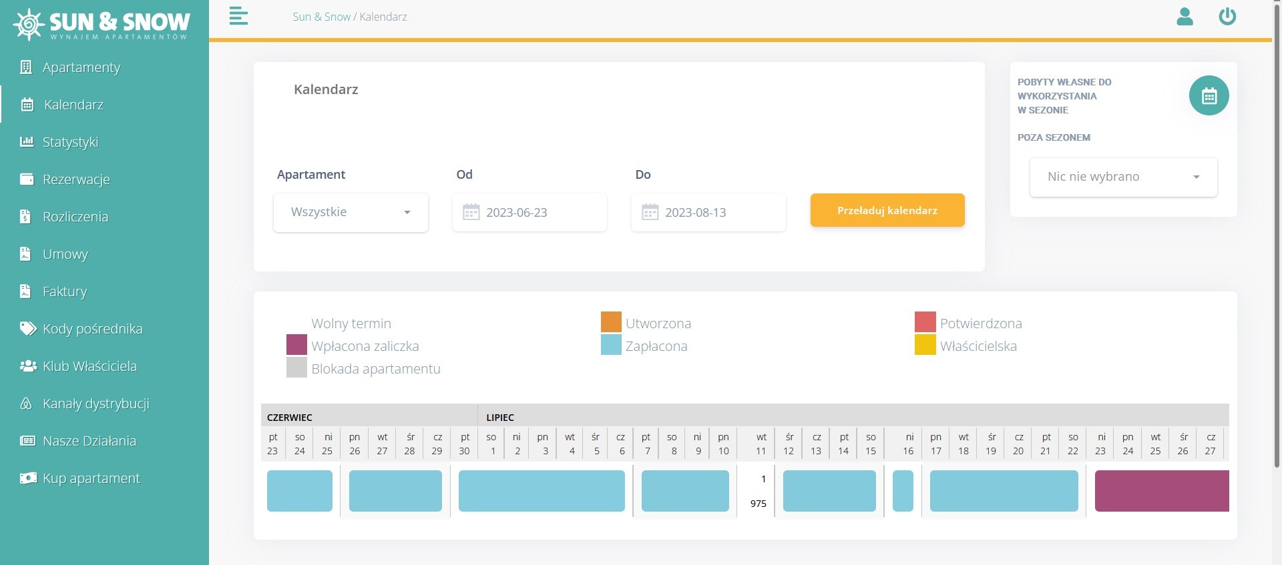Follow the Sun & Snow breadcrumb link
The image size is (1282, 565).
coord(321,17)
